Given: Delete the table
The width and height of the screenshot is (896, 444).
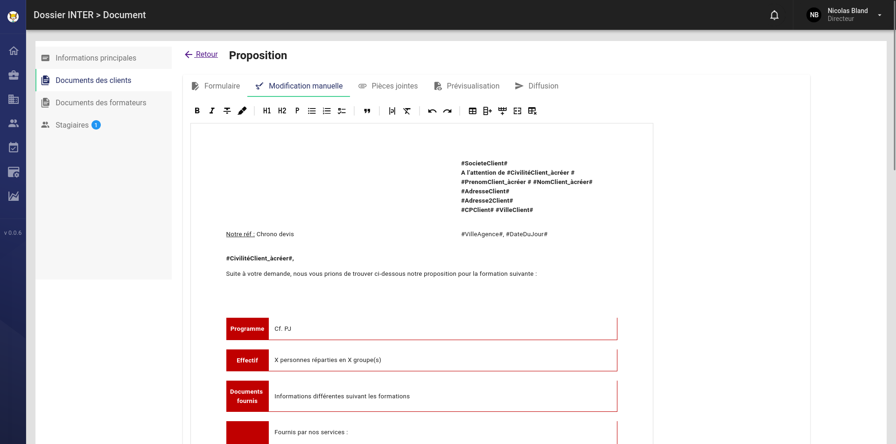Looking at the screenshot, I should (x=532, y=111).
